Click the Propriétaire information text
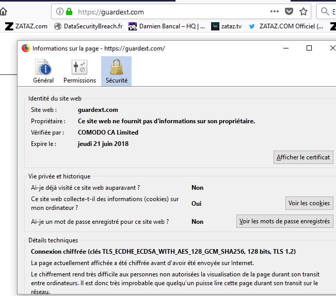The image size is (336, 296). pyautogui.click(x=166, y=121)
